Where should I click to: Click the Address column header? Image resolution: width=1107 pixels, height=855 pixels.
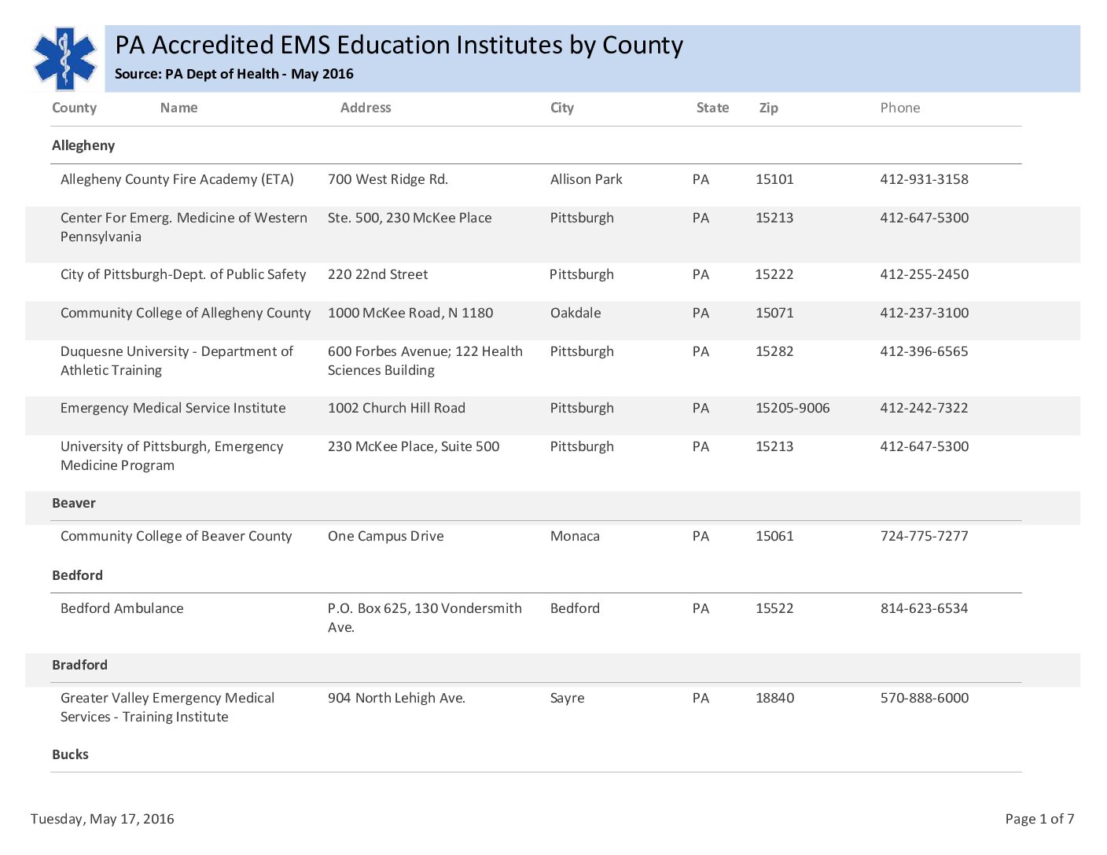click(365, 108)
